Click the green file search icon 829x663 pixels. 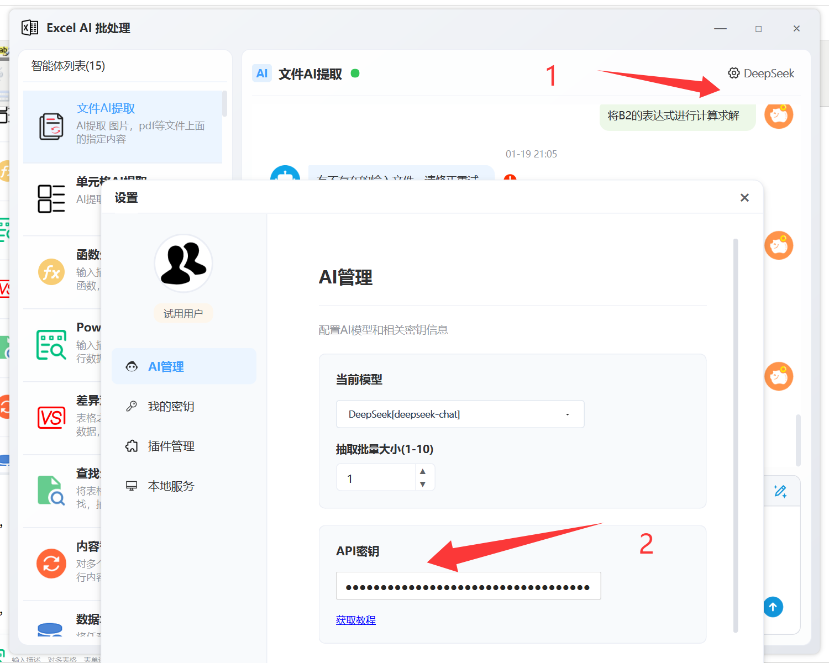point(51,491)
